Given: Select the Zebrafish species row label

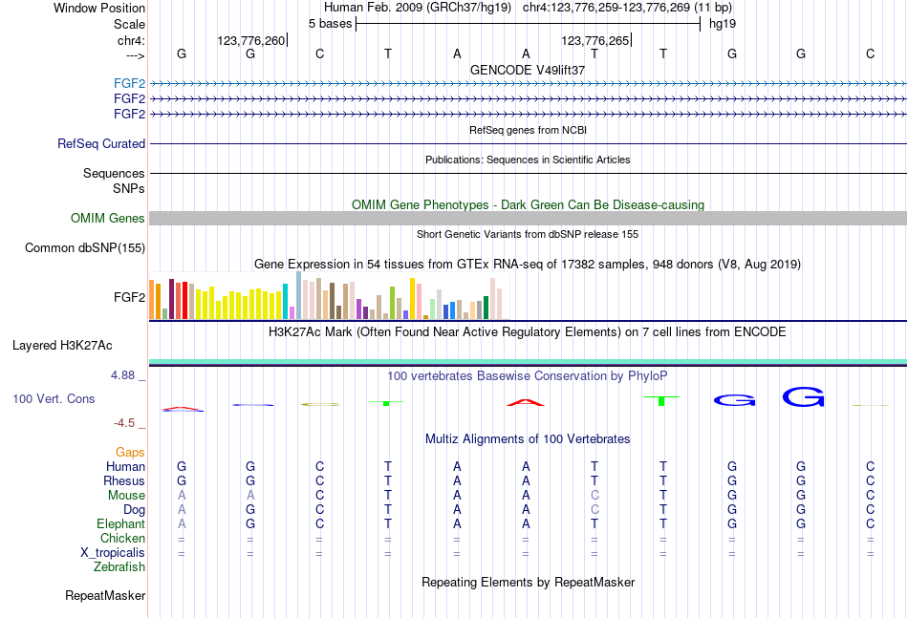Looking at the screenshot, I should [x=119, y=567].
